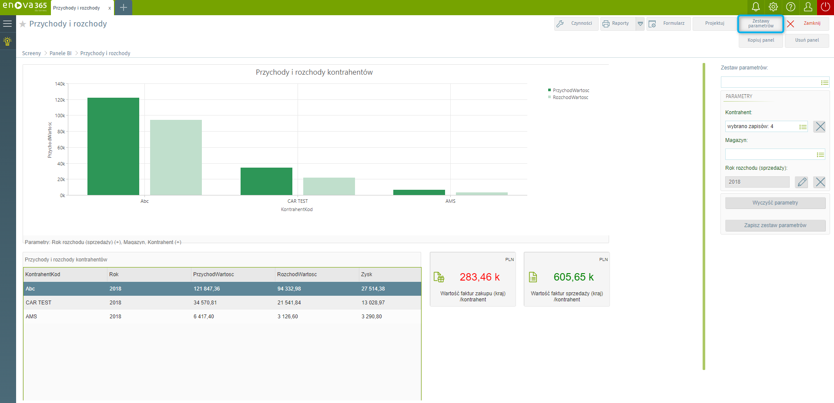Click the red power logout icon
The image size is (834, 403).
click(825, 7)
